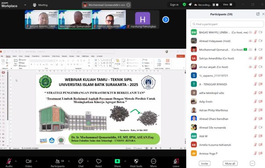This screenshot has width=265, height=168.
Task: Open the Chat panel icon
Action: pyautogui.click(x=81, y=161)
